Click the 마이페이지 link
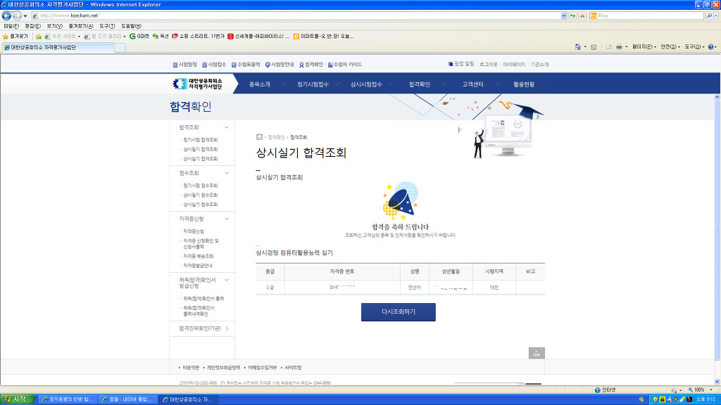Screen dimensions: 721x405 click(514, 65)
